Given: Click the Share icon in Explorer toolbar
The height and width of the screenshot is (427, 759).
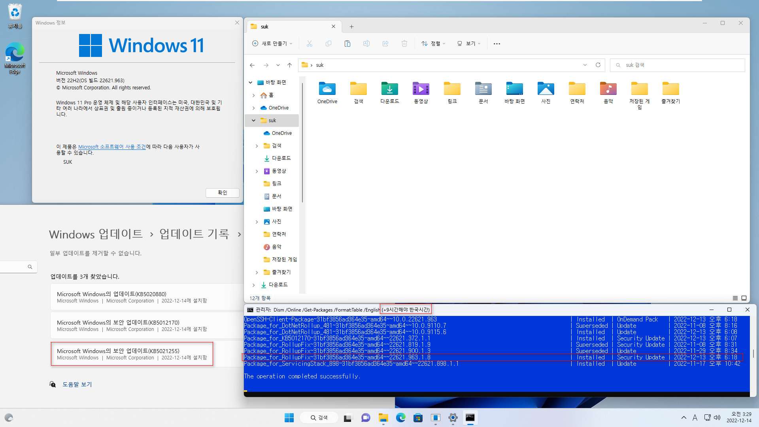Looking at the screenshot, I should tap(385, 43).
